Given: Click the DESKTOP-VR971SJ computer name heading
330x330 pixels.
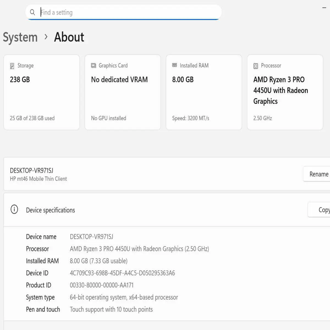Looking at the screenshot, I should click(32, 170).
